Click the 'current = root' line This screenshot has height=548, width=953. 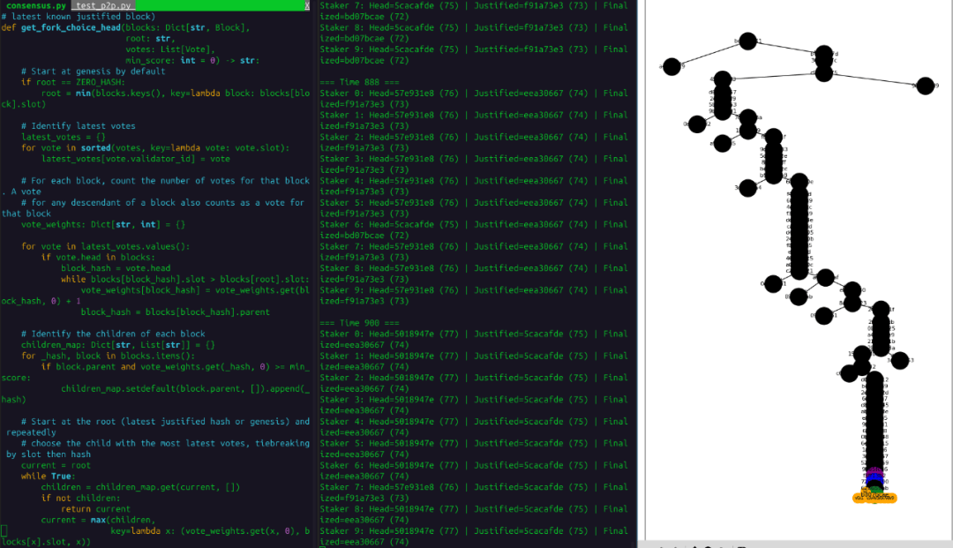(56, 465)
